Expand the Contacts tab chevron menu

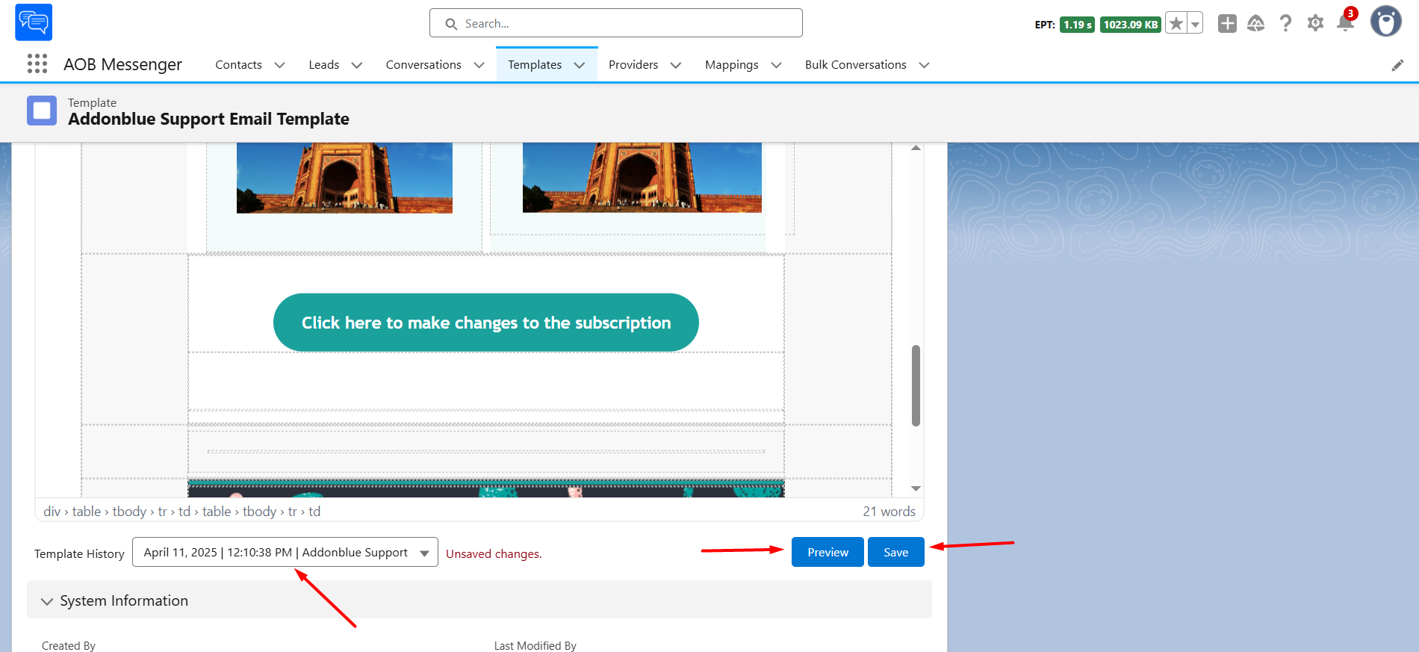280,65
